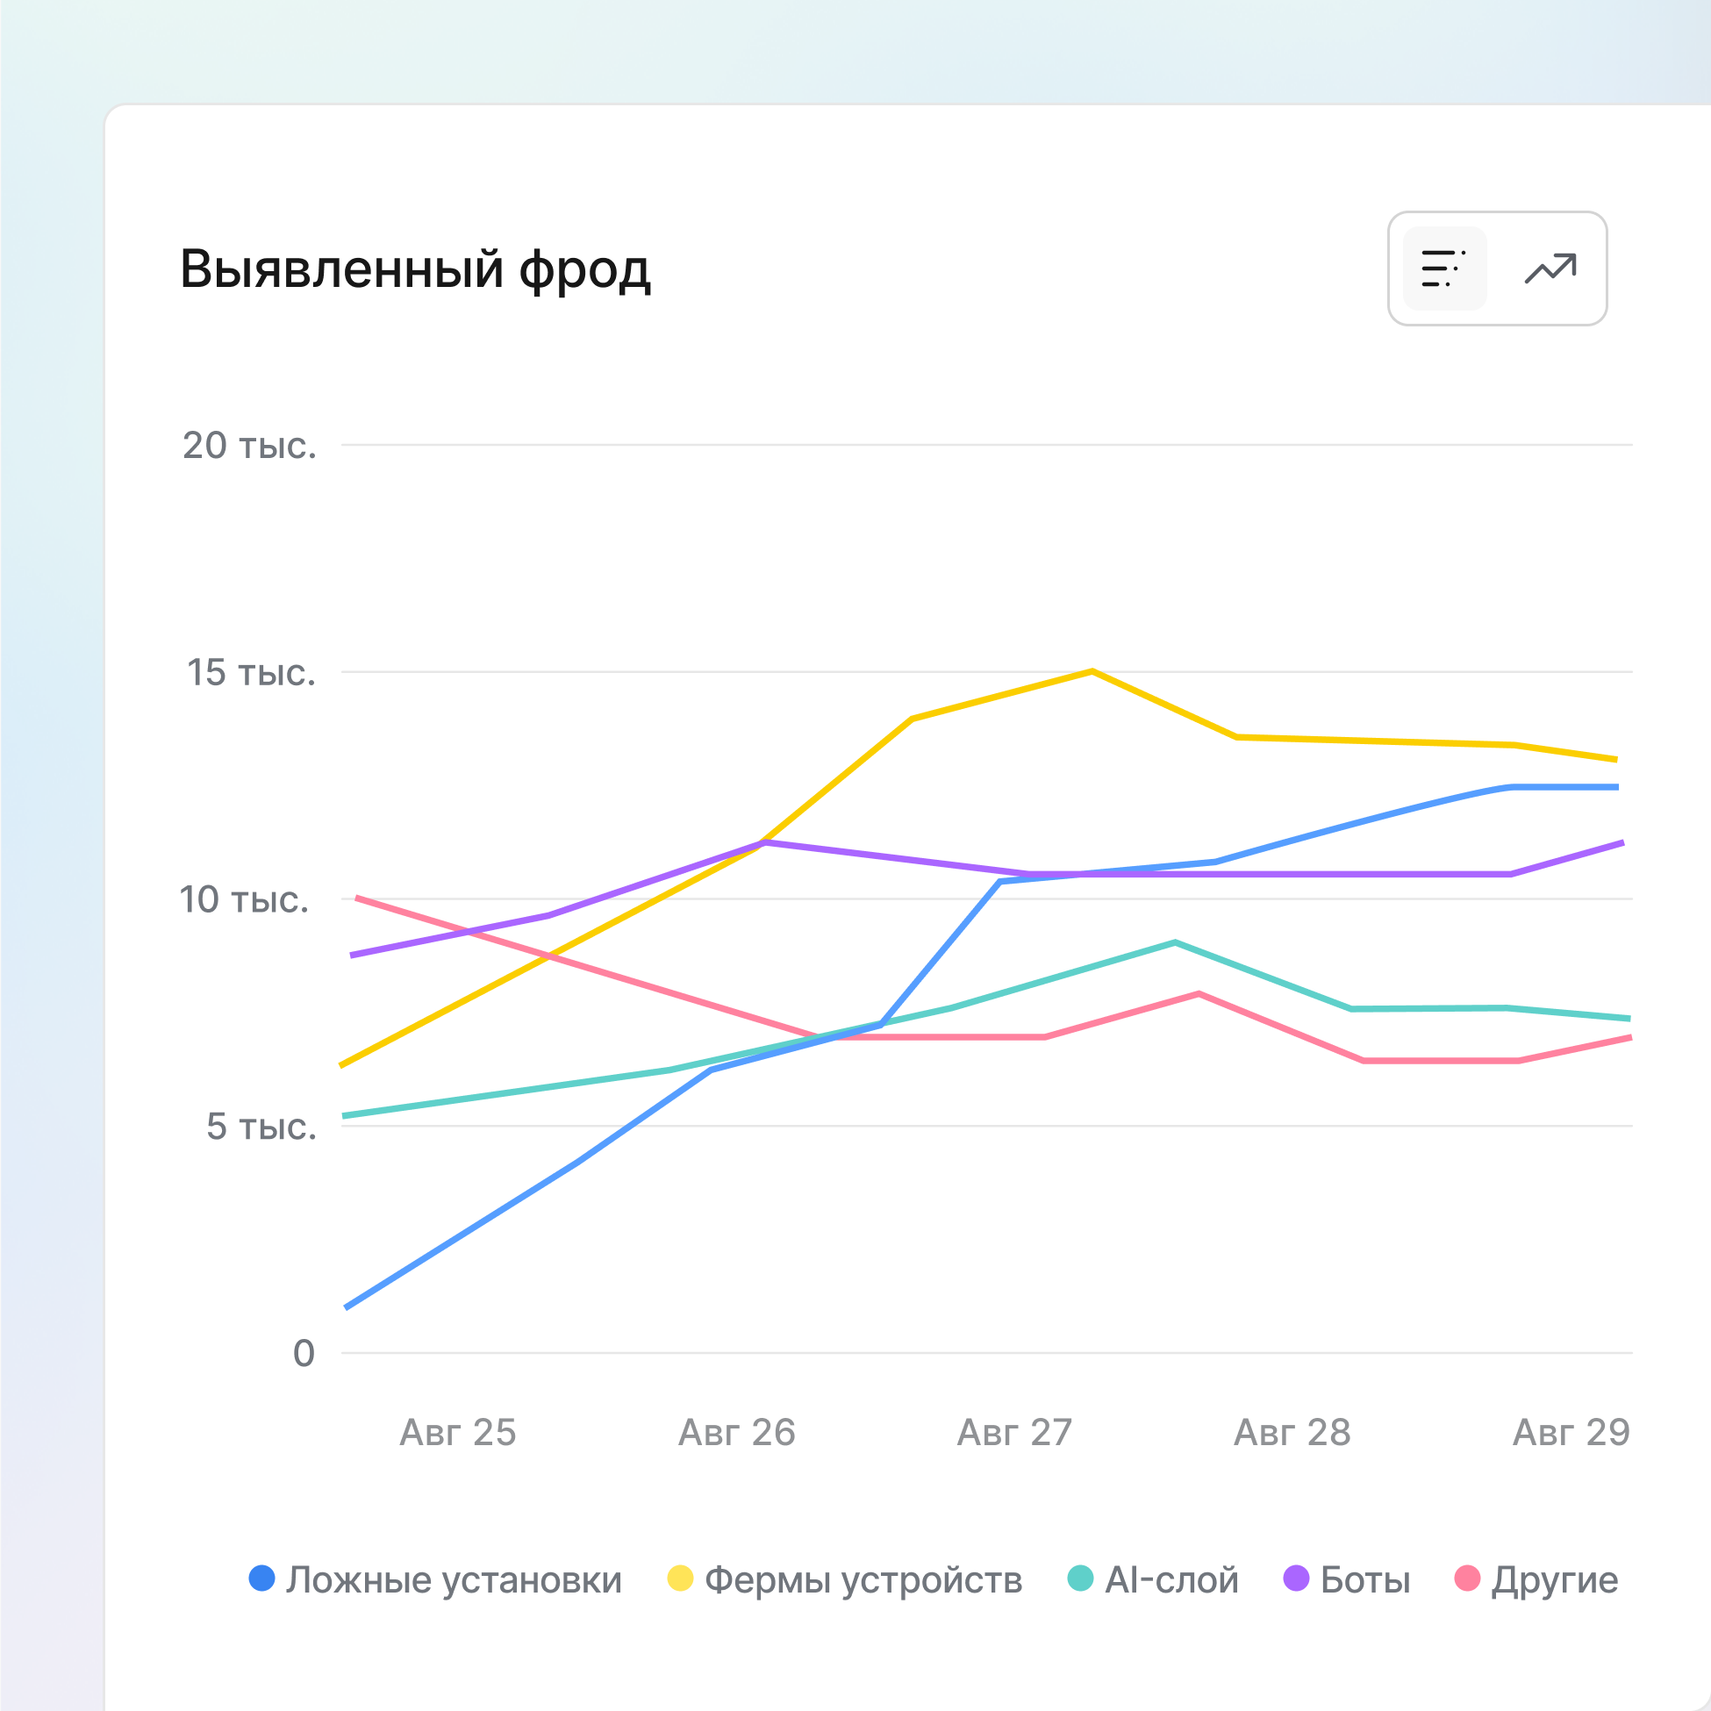
Task: Hide the Боты series via its label
Action: click(x=1364, y=1580)
